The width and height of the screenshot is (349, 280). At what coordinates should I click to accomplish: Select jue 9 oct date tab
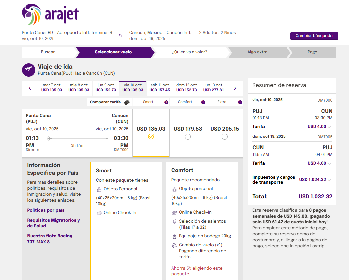pos(106,88)
